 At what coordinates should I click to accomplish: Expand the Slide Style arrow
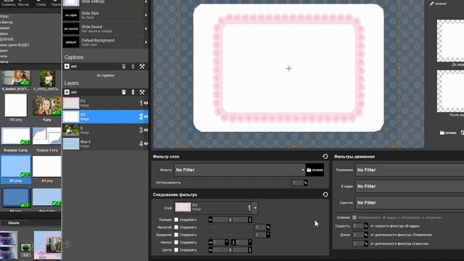pos(146,15)
